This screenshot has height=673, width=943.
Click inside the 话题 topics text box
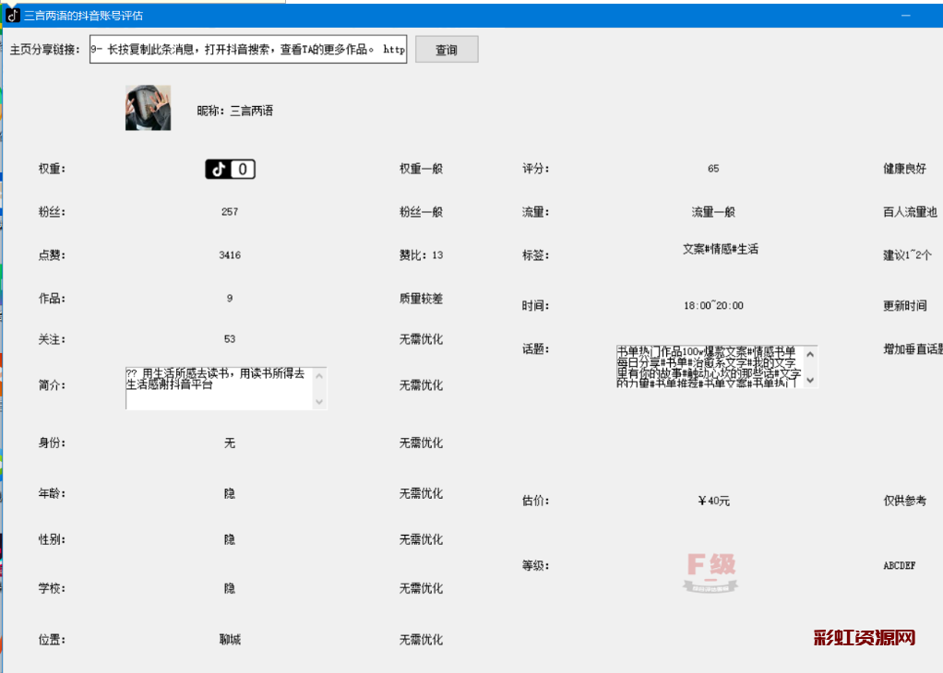707,367
